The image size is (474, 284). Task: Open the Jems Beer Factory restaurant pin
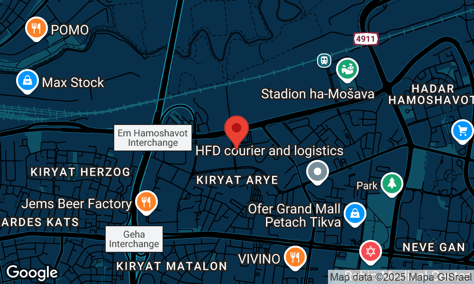[146, 202]
